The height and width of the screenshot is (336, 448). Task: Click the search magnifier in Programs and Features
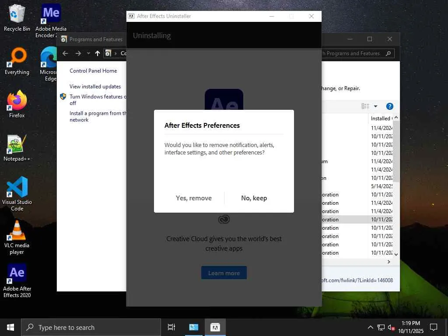coord(388,53)
